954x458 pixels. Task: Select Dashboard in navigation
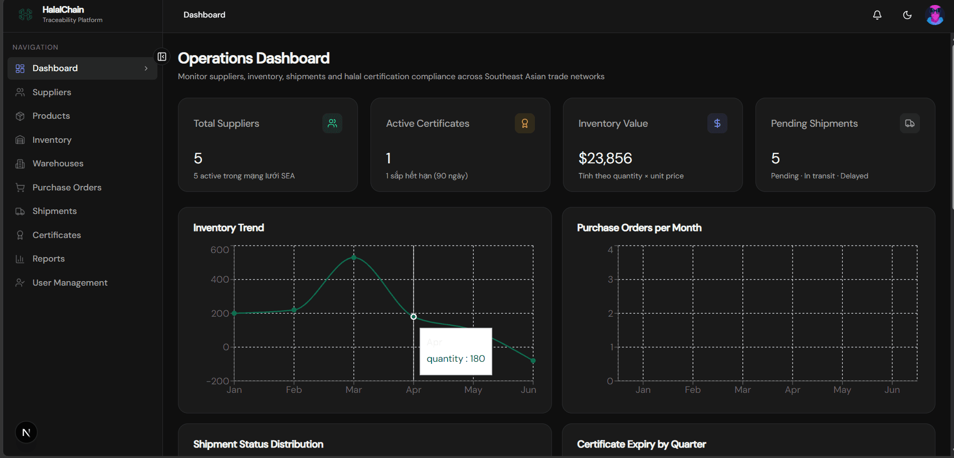(x=82, y=68)
